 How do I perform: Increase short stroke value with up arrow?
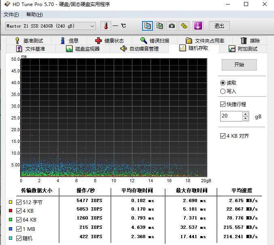pyautogui.click(x=246, y=114)
